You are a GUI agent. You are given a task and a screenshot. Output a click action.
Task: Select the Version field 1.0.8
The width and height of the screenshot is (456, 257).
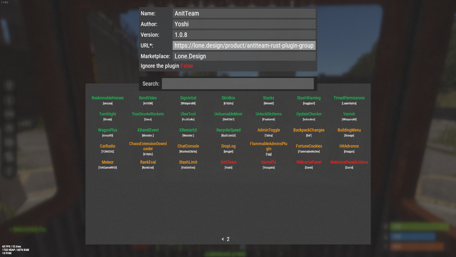point(244,35)
